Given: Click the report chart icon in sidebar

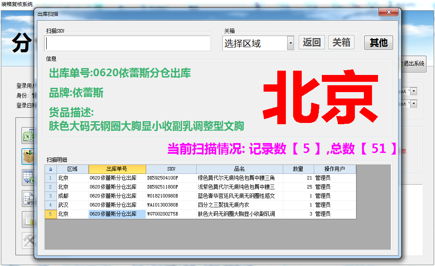Looking at the screenshot, I should pyautogui.click(x=28, y=219).
